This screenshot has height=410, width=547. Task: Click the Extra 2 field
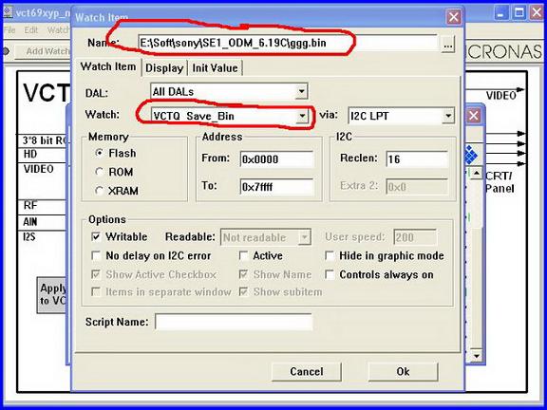coord(417,187)
